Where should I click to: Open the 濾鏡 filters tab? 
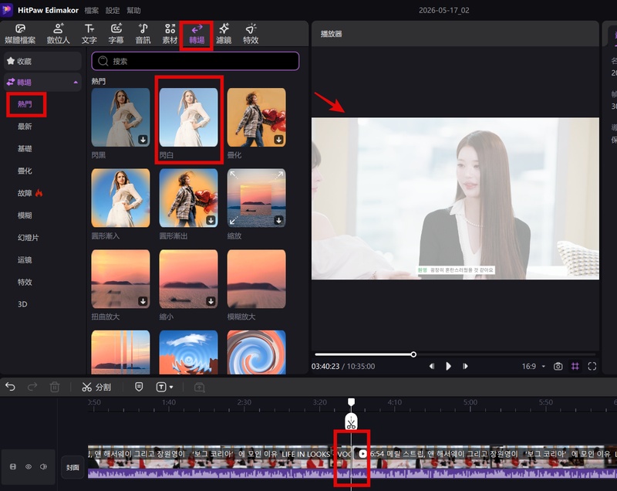pyautogui.click(x=224, y=34)
